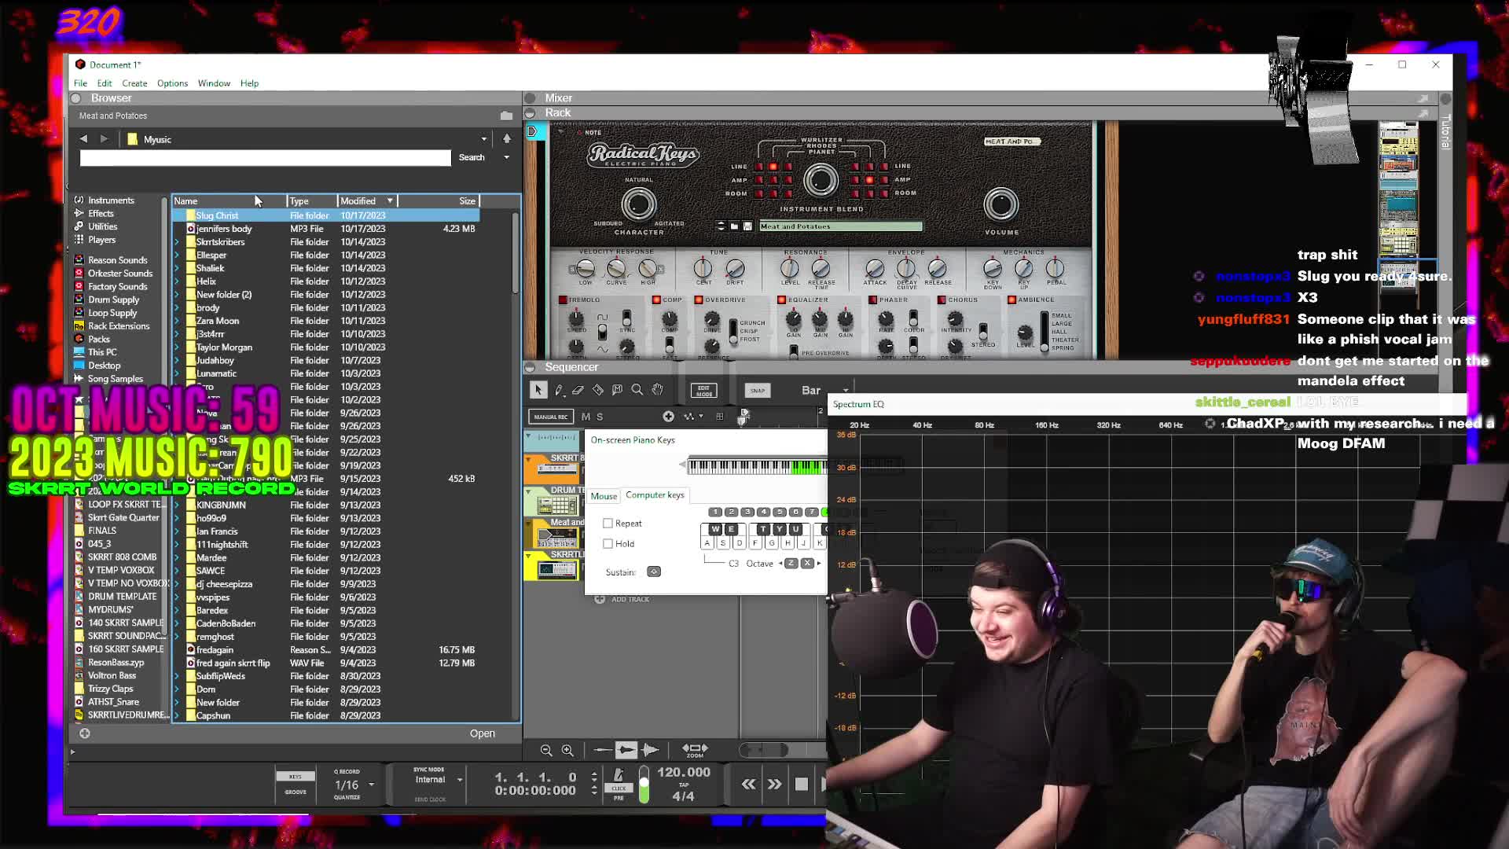Open the Search options dropdown arrow
The height and width of the screenshot is (849, 1509).
[x=507, y=158]
